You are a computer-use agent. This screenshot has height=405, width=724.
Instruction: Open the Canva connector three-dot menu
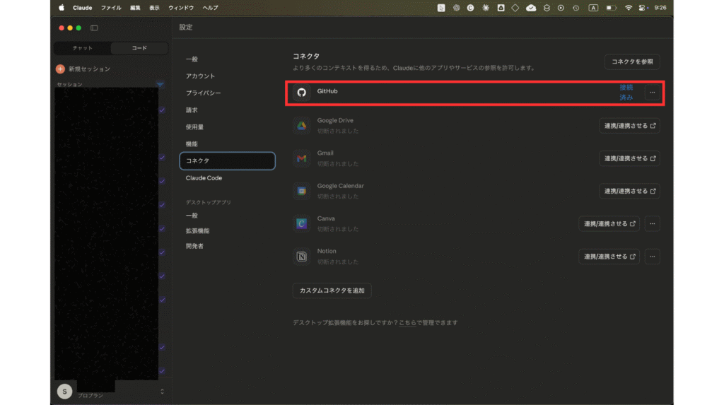coord(652,224)
